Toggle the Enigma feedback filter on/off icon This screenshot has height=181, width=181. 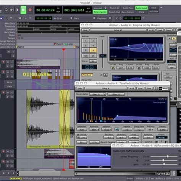point(105,75)
